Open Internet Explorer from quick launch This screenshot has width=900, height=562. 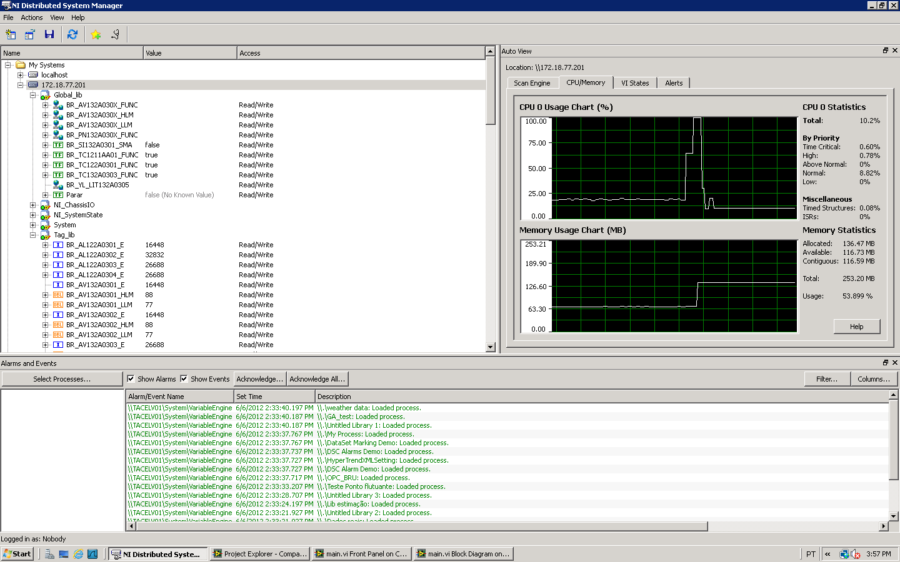[x=78, y=554]
